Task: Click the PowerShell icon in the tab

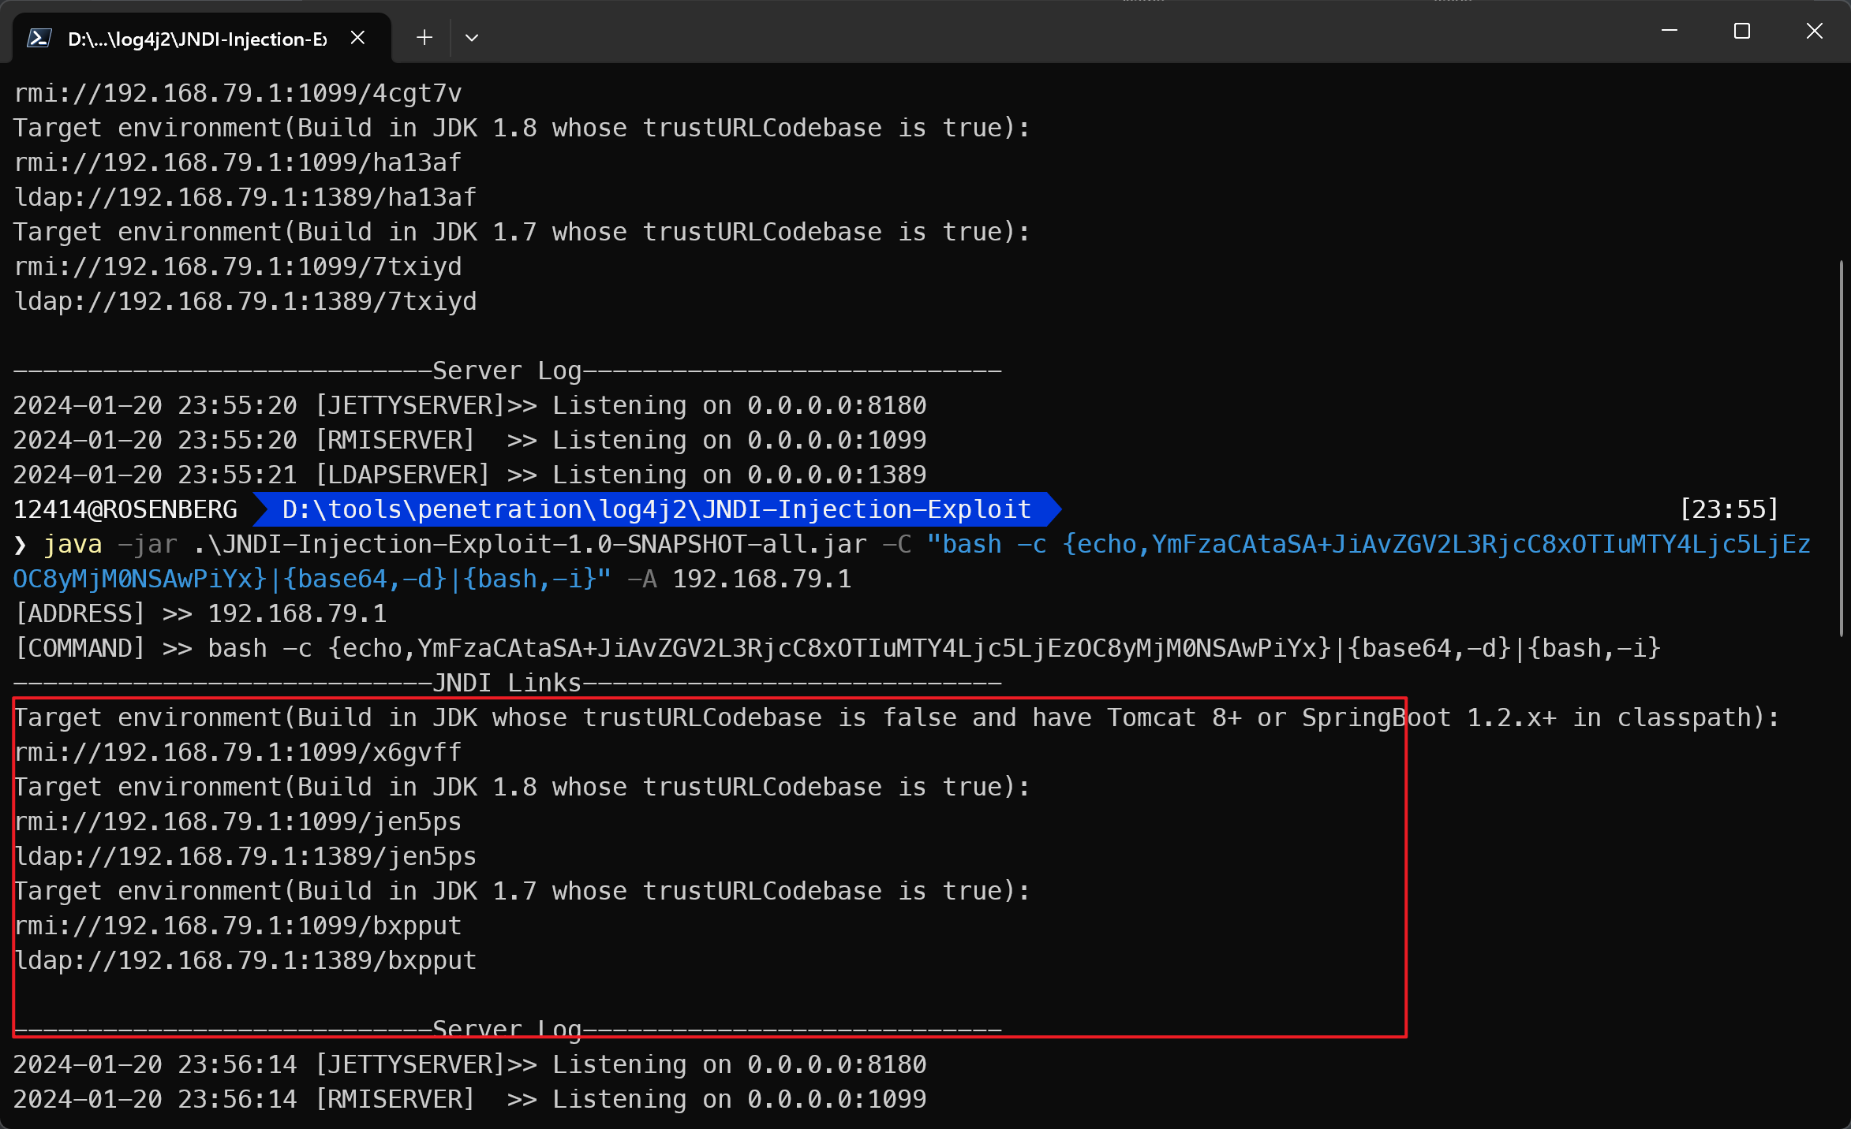Action: click(39, 38)
